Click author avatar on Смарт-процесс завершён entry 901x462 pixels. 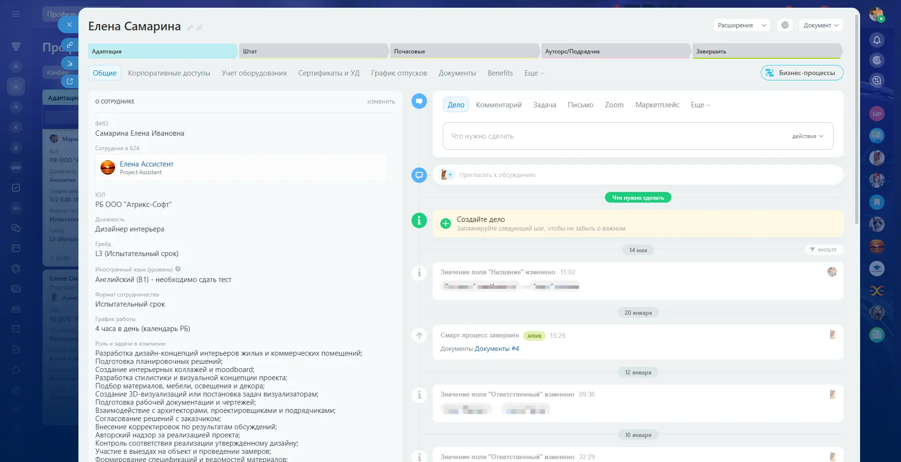pyautogui.click(x=832, y=334)
